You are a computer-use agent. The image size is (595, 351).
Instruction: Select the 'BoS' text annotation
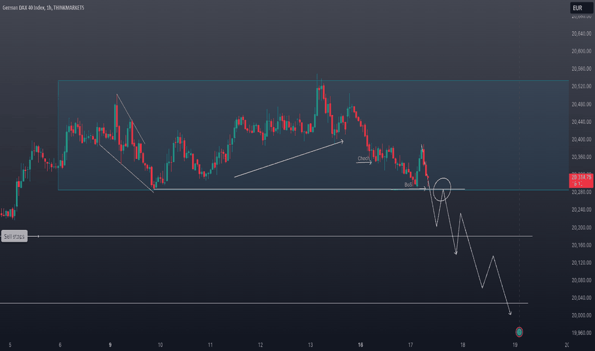408,185
